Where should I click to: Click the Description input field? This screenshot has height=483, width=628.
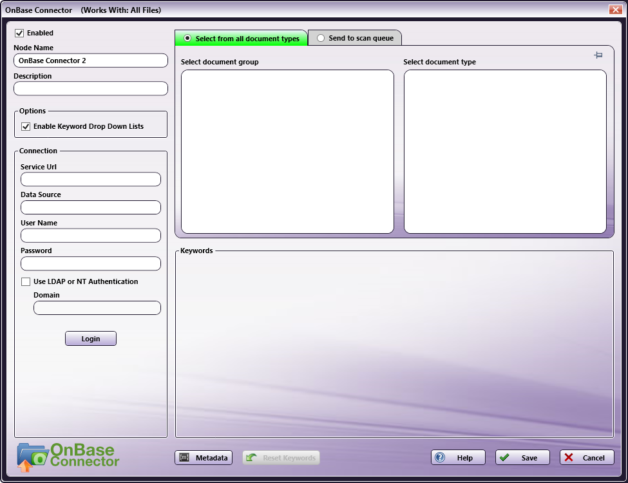[x=90, y=88]
